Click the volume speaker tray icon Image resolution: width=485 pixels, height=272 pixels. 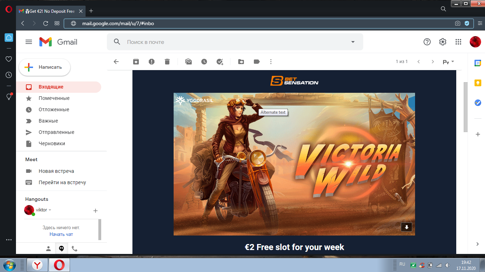tap(447, 265)
